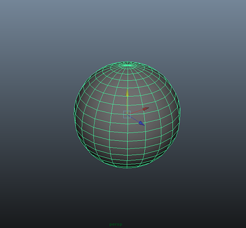Click the blue Z-axis move arrow
This screenshot has width=246, height=228.
(x=142, y=123)
